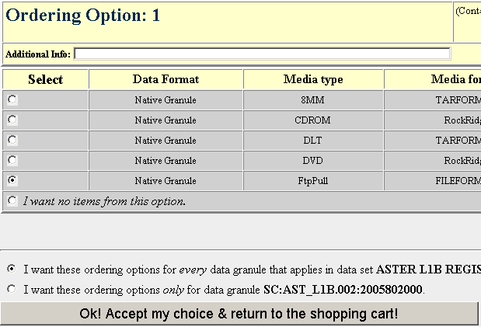Click the 8MM media type cell

313,100
